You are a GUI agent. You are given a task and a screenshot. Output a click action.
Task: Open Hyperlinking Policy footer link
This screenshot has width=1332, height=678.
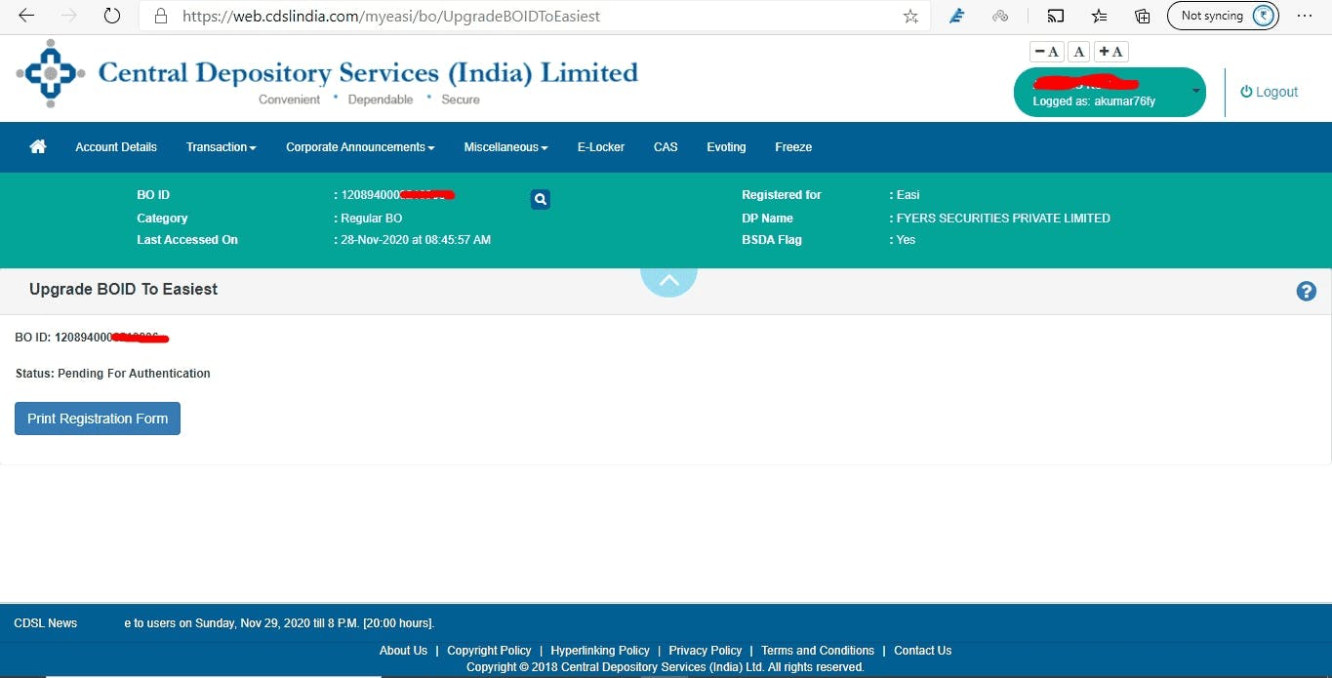click(600, 651)
